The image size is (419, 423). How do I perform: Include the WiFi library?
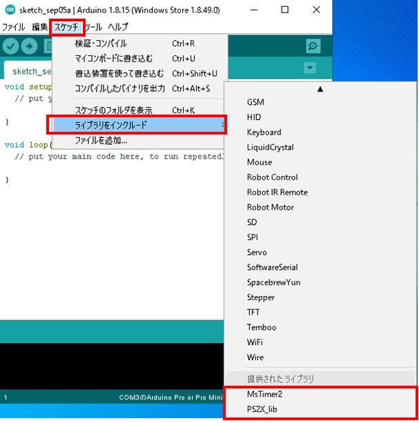tap(320, 342)
